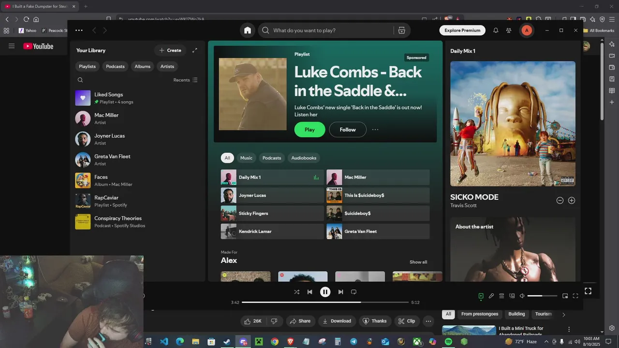This screenshot has width=619, height=348.
Task: Follow the Luke Combs playlist
Action: (348, 130)
